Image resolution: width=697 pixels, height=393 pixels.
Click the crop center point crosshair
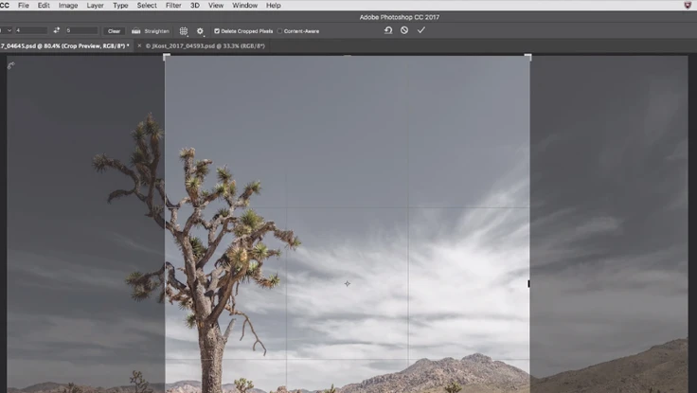click(x=348, y=284)
